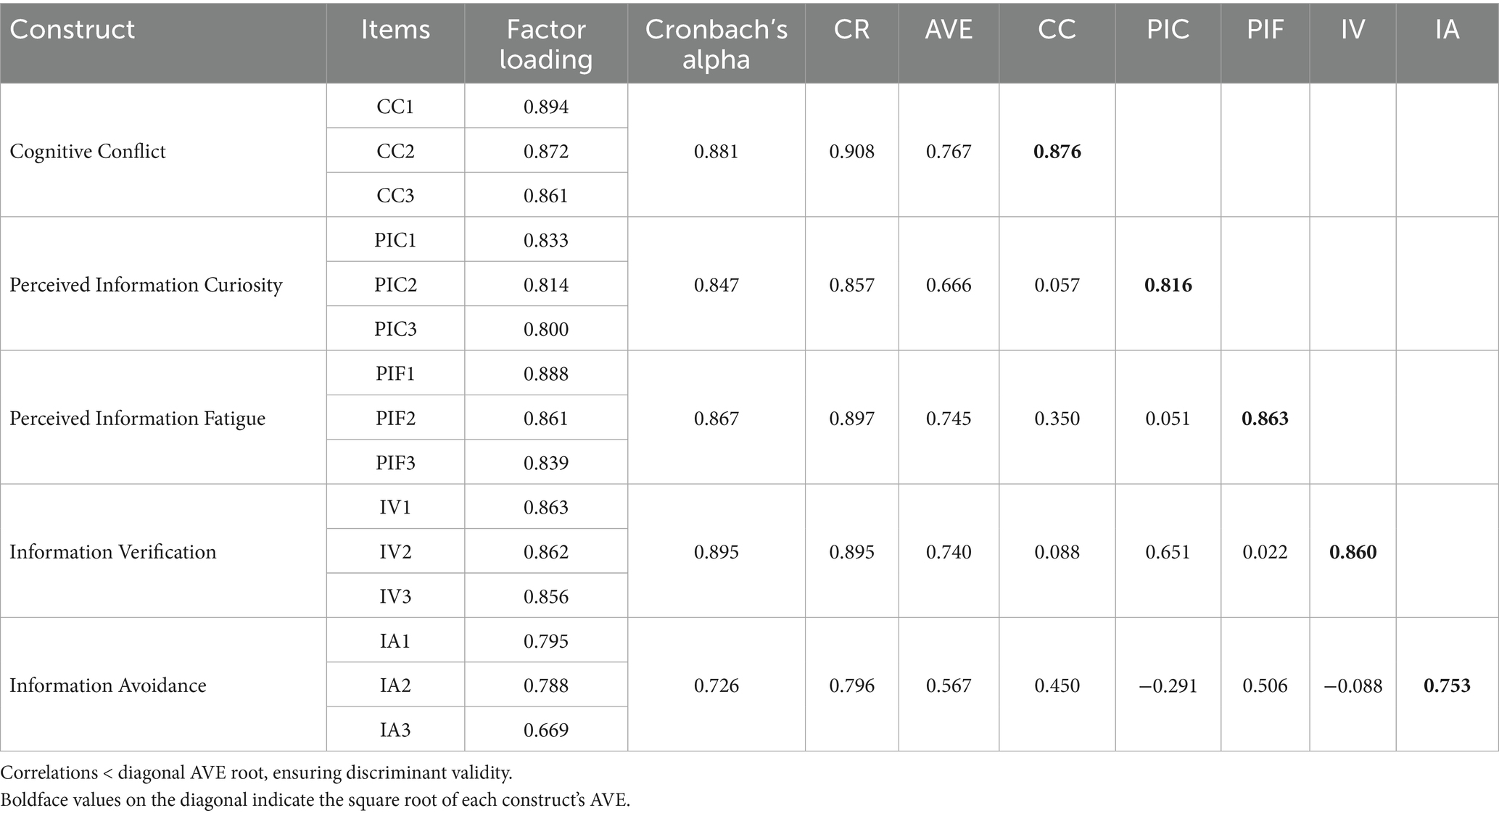Viewport: 1499px width, 816px height.
Task: Select the Information Avoidance construct cell
Action: (108, 685)
